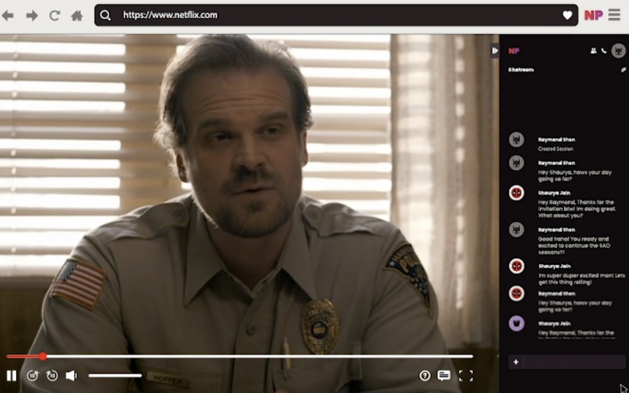Viewport: 629px width, 393px height.
Task: Open the browser home page icon
Action: [77, 16]
